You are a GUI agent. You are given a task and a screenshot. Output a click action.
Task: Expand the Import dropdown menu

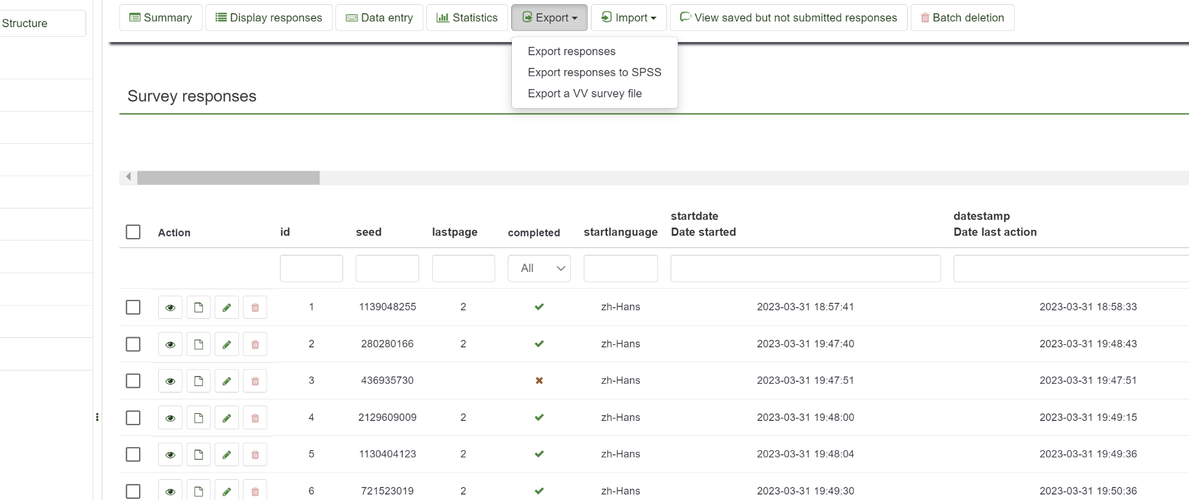[628, 18]
